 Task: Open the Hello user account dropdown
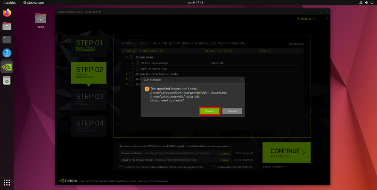[306, 18]
